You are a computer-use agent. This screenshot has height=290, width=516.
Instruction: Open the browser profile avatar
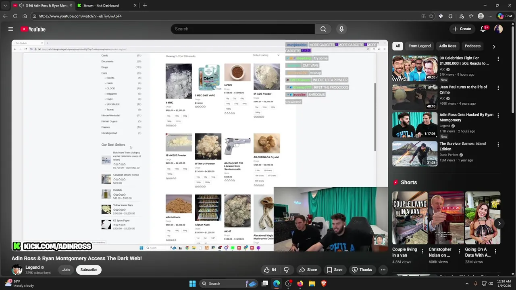[x=481, y=16]
